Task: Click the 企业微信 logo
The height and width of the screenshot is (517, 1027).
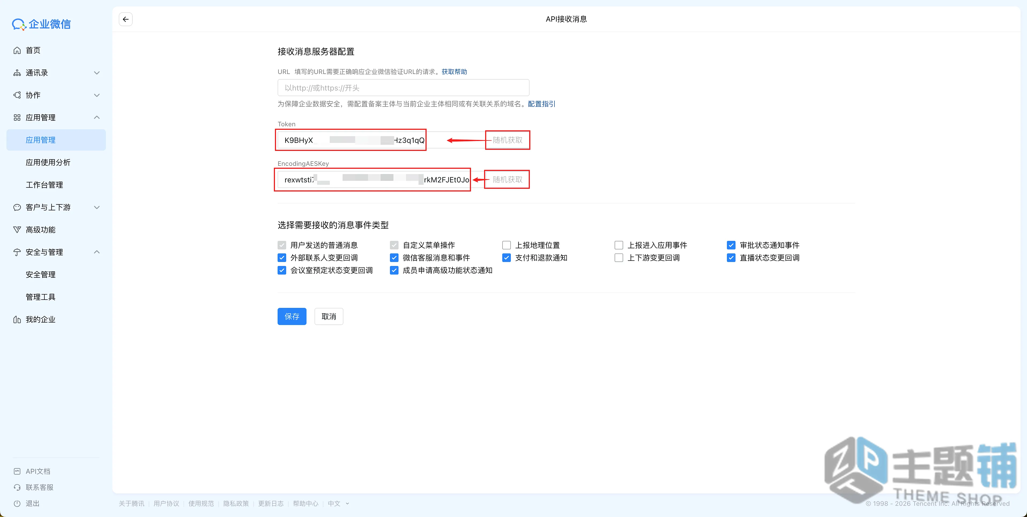Action: [41, 24]
